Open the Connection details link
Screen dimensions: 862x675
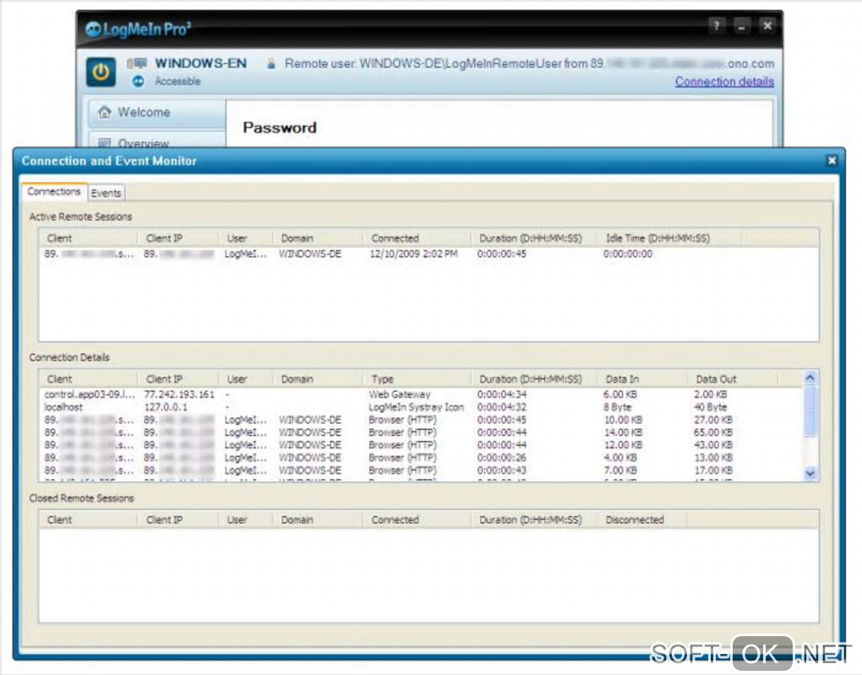(x=724, y=81)
